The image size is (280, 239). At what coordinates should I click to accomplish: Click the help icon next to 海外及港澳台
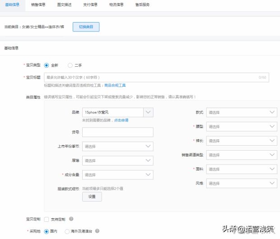(x=97, y=231)
